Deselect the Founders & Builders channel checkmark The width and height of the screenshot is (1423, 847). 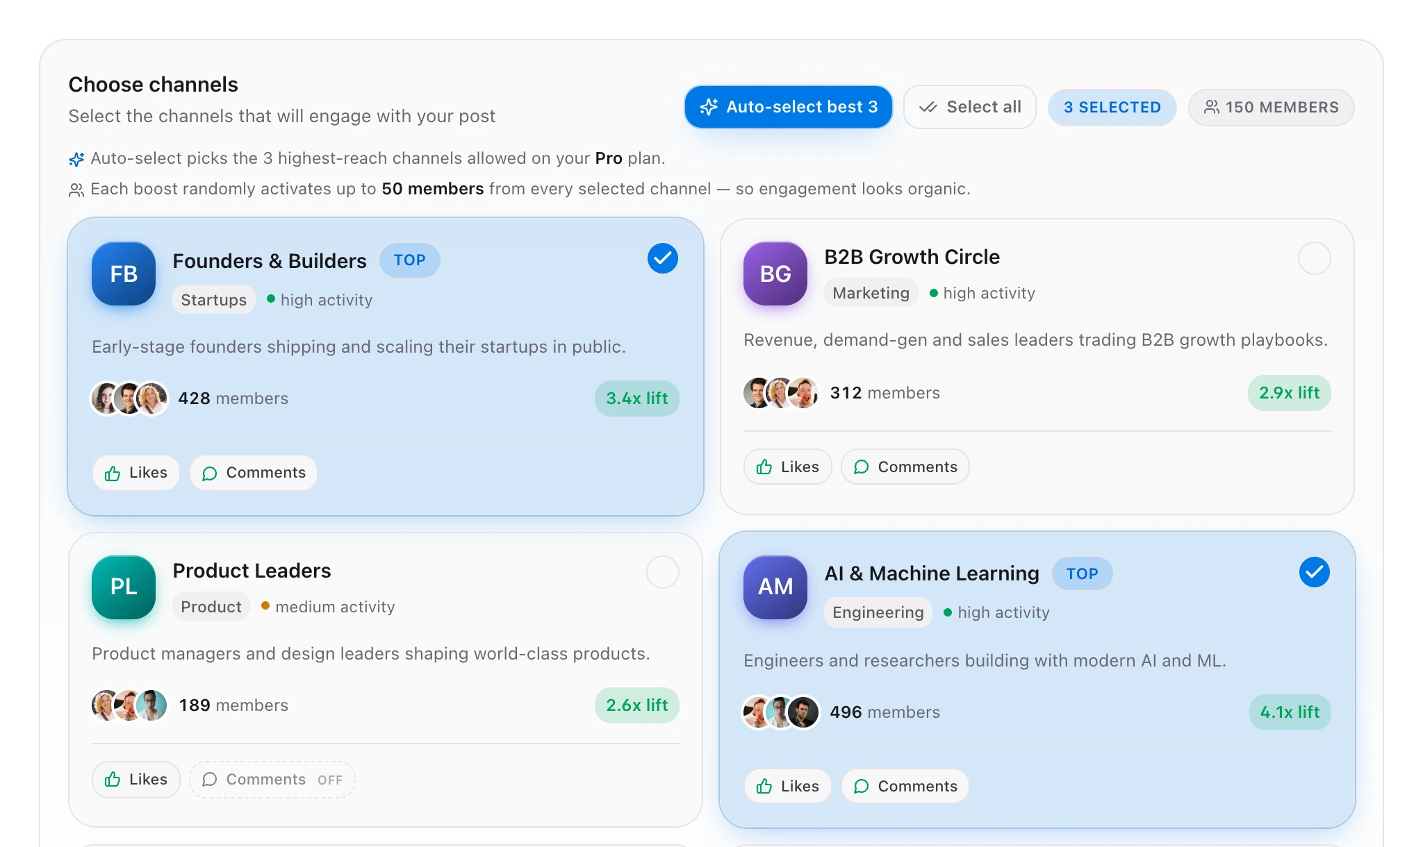point(663,258)
